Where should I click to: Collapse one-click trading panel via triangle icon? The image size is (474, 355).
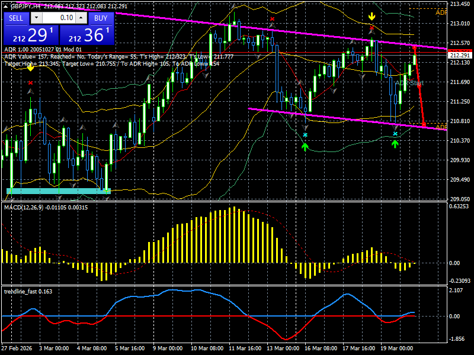point(5,6)
